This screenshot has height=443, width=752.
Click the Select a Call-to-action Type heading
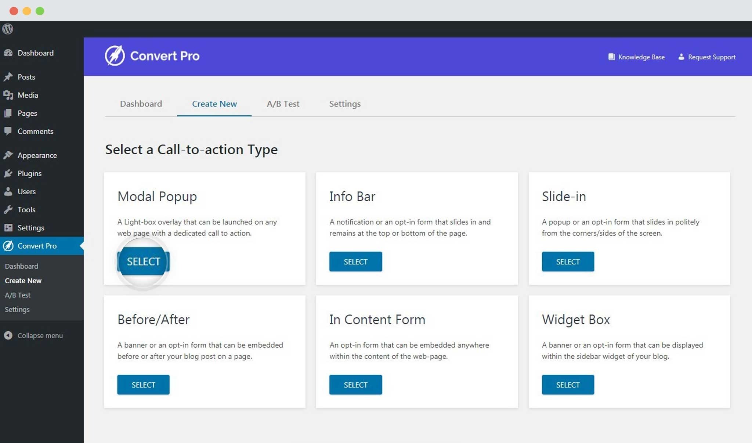pos(191,150)
